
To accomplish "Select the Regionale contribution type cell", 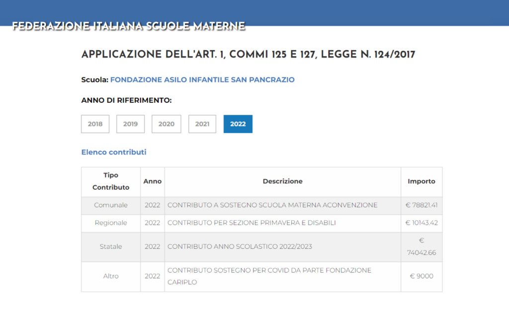I will (x=111, y=223).
